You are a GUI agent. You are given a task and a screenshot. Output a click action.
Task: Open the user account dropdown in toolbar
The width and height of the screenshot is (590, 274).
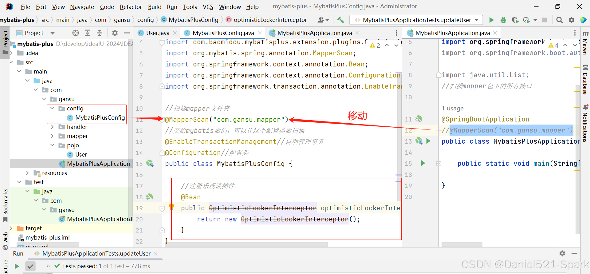click(x=323, y=20)
